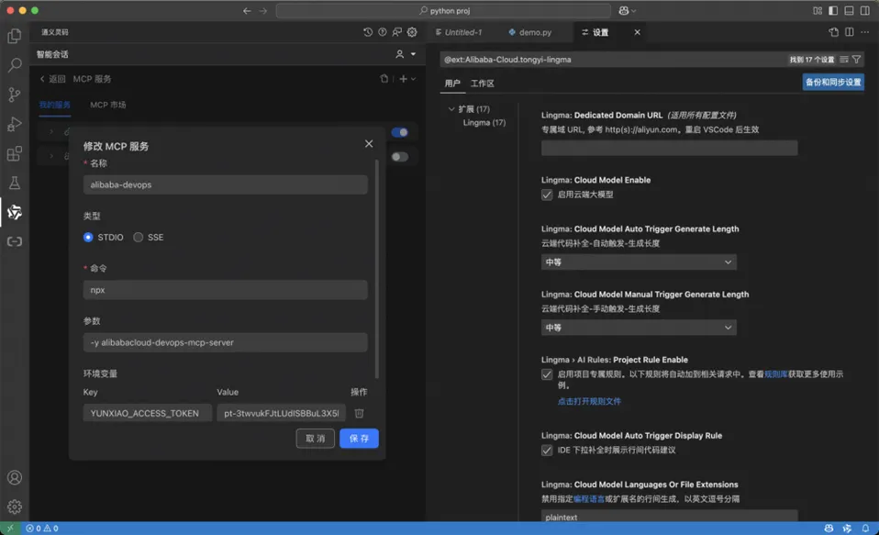
Task: Open the Testing flask view
Action: 15,183
